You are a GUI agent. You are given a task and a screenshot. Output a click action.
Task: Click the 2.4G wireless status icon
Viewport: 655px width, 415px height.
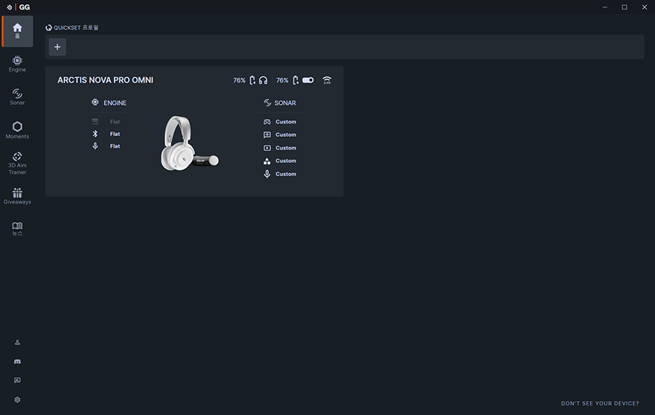coord(327,80)
